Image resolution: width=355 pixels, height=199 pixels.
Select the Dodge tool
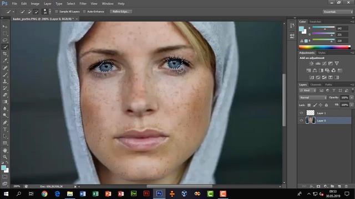[5, 116]
